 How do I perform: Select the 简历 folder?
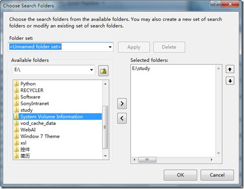58,156
